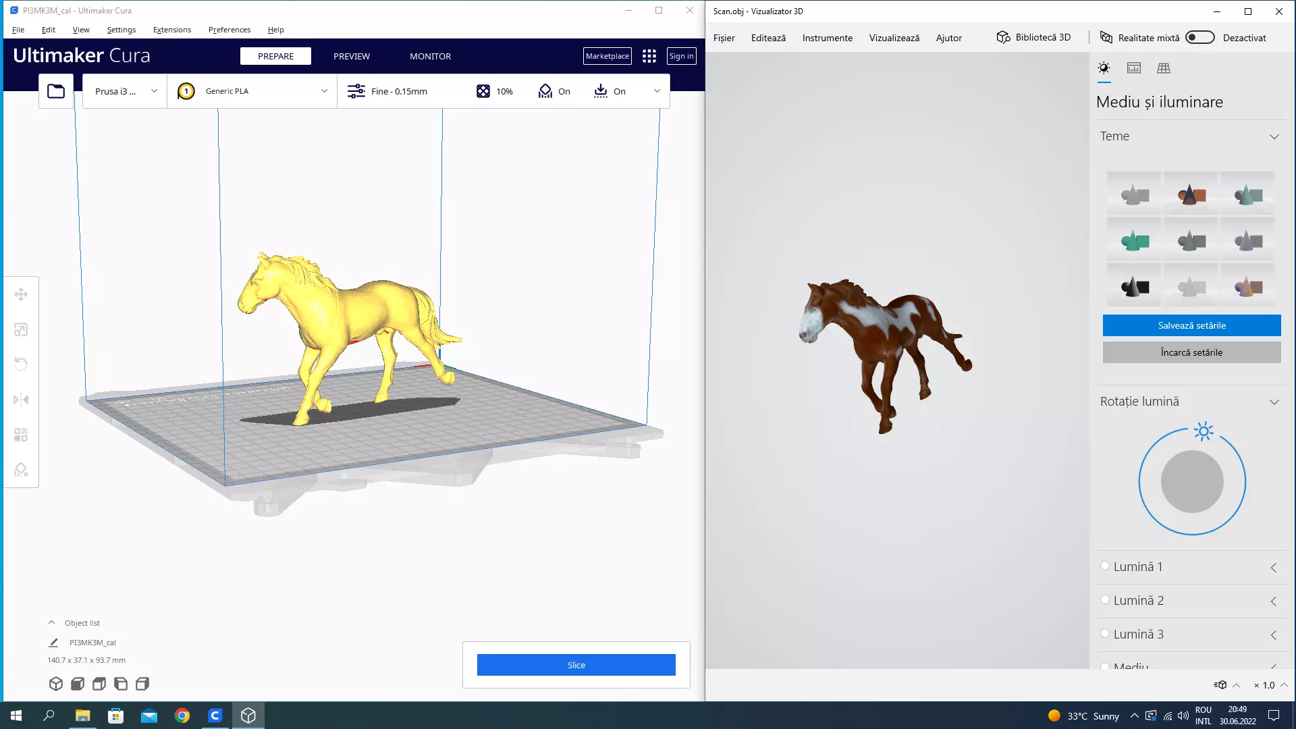Select the Rotate tool in Cura sidebar
This screenshot has height=729, width=1296.
(21, 364)
